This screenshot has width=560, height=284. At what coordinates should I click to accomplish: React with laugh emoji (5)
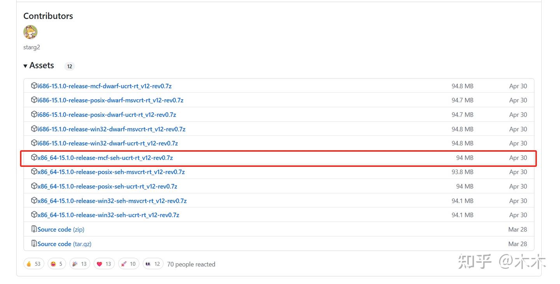(57, 264)
